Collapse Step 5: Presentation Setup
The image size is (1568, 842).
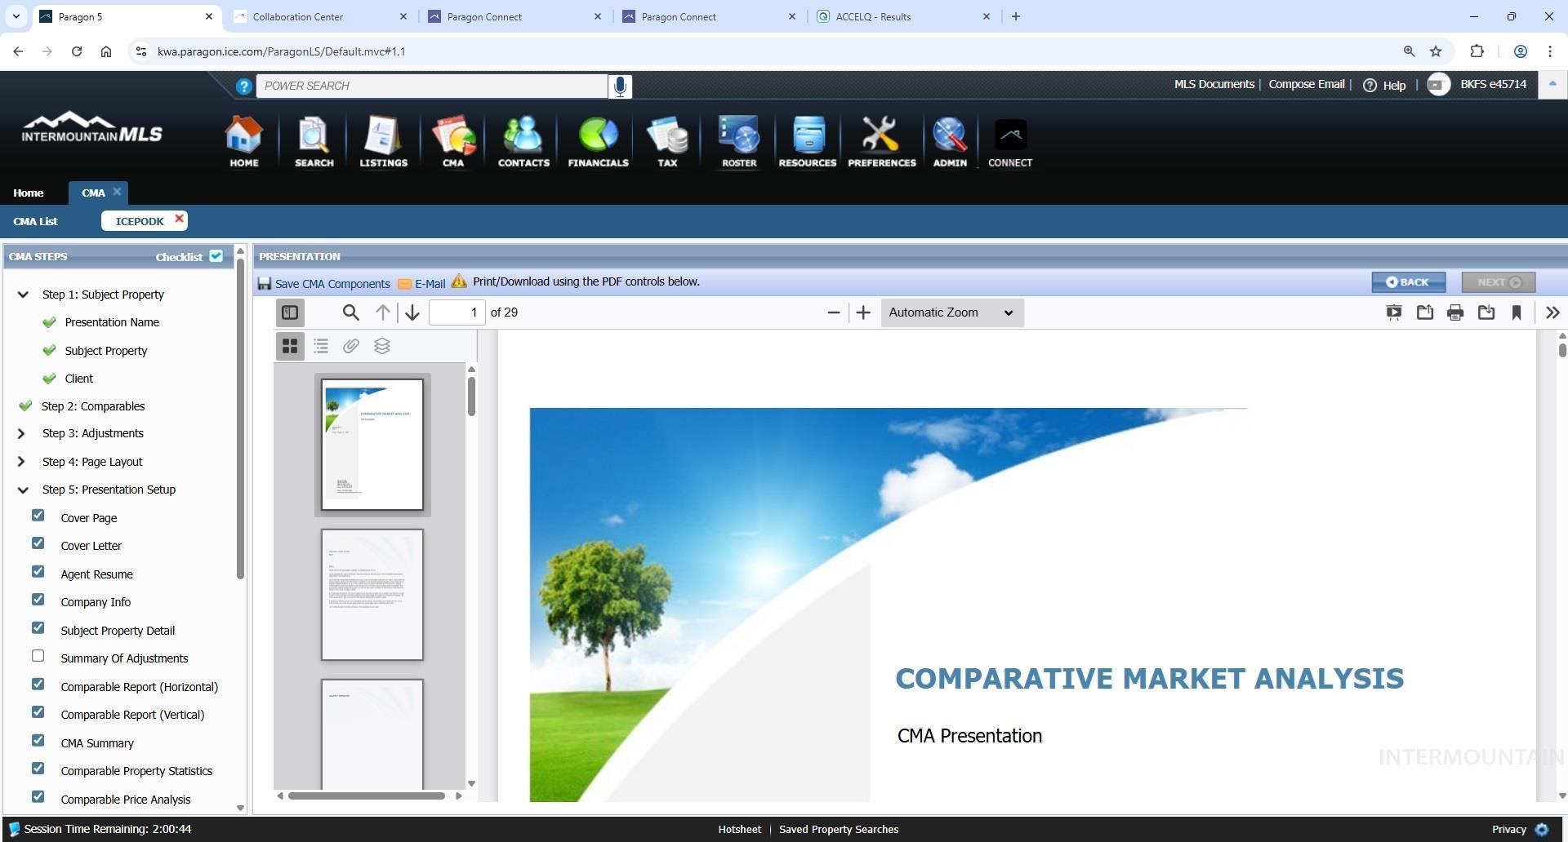[23, 490]
